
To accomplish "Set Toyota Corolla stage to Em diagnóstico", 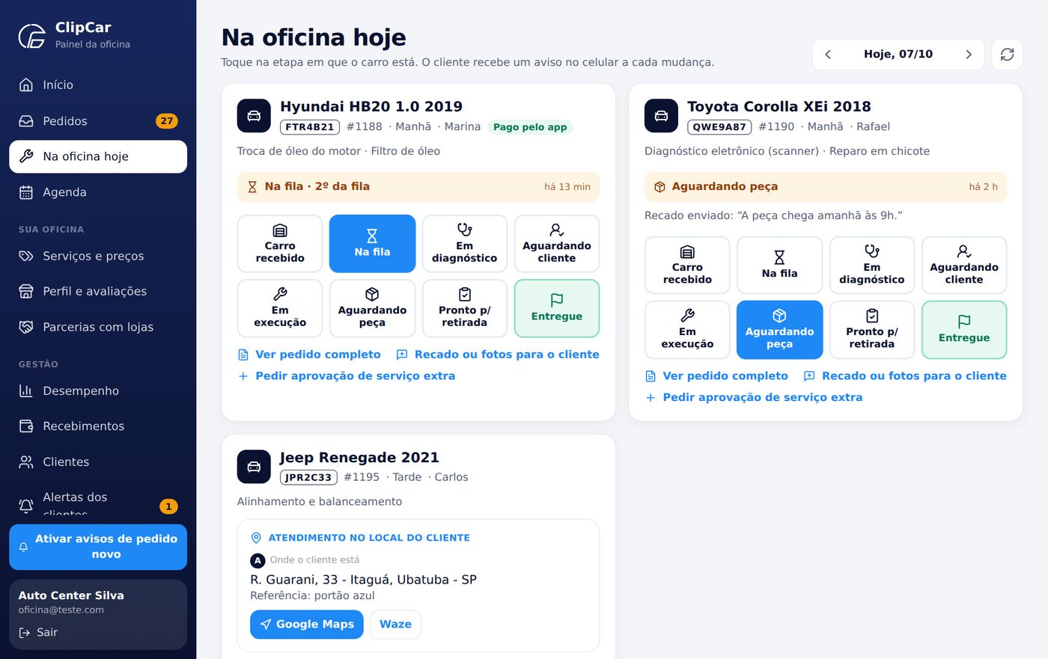I will point(872,266).
